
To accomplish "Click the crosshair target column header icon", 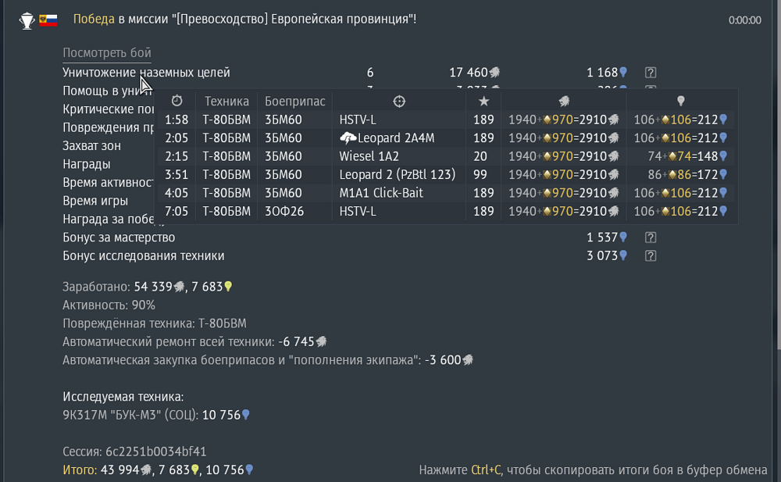I will pyautogui.click(x=399, y=102).
